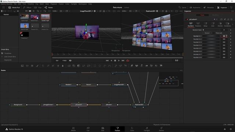The image size is (235, 132).
Task: Click the Number In 2 value field
Action: (x=224, y=39)
